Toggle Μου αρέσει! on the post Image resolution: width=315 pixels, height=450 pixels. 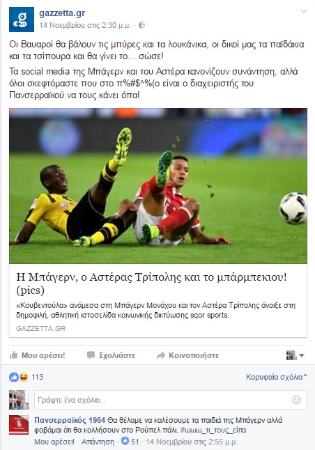pos(38,355)
